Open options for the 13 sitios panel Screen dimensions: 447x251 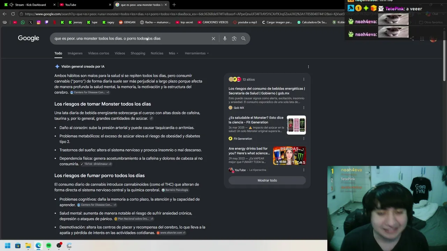pos(303,79)
